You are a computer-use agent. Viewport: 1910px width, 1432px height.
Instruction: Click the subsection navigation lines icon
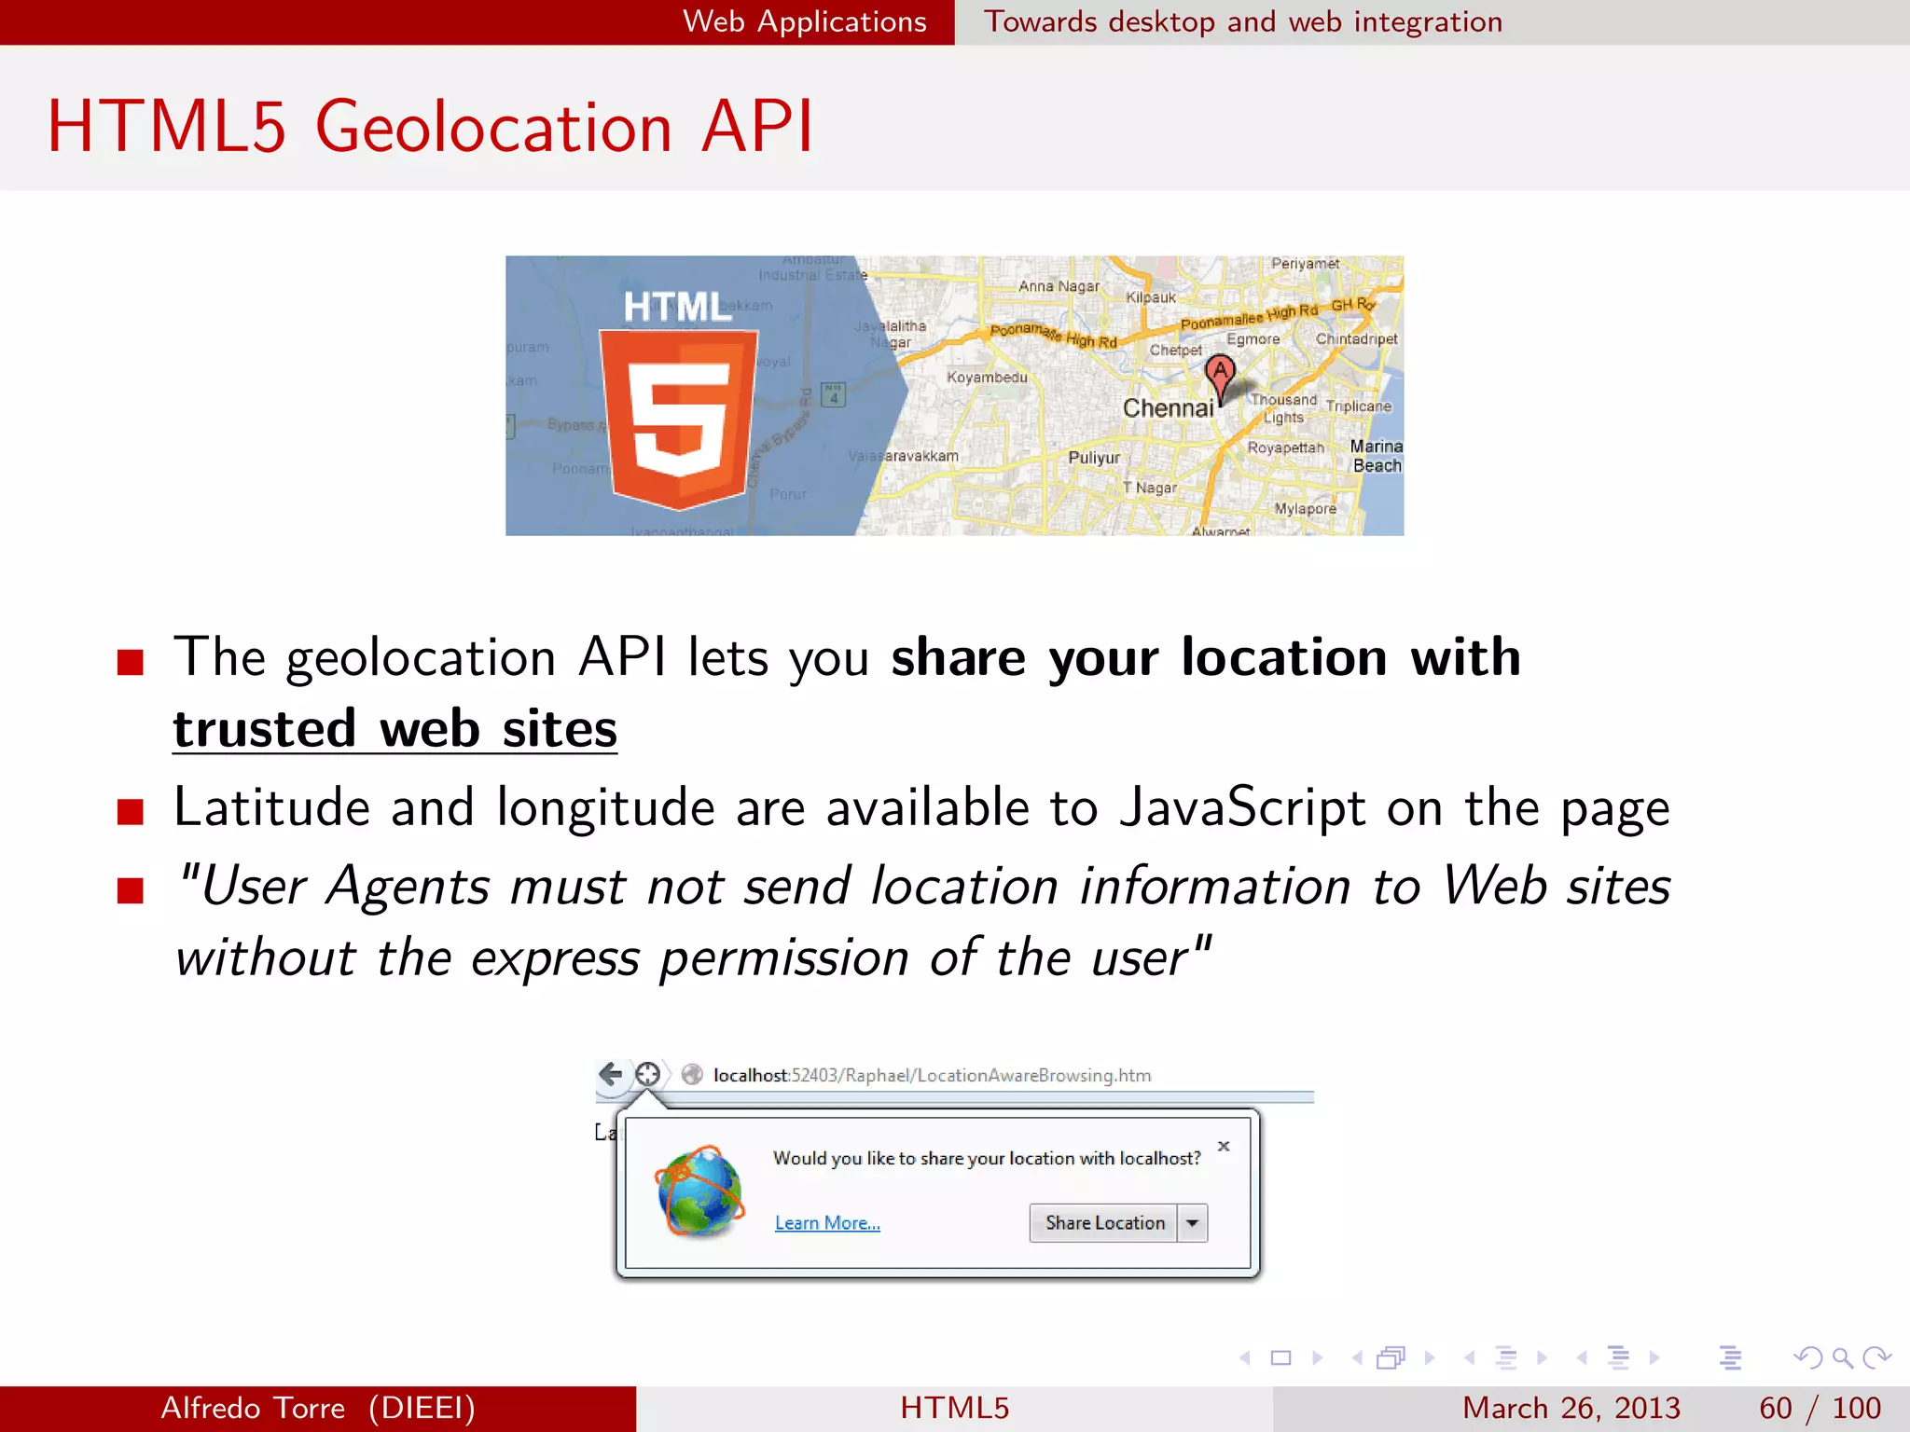click(1506, 1358)
